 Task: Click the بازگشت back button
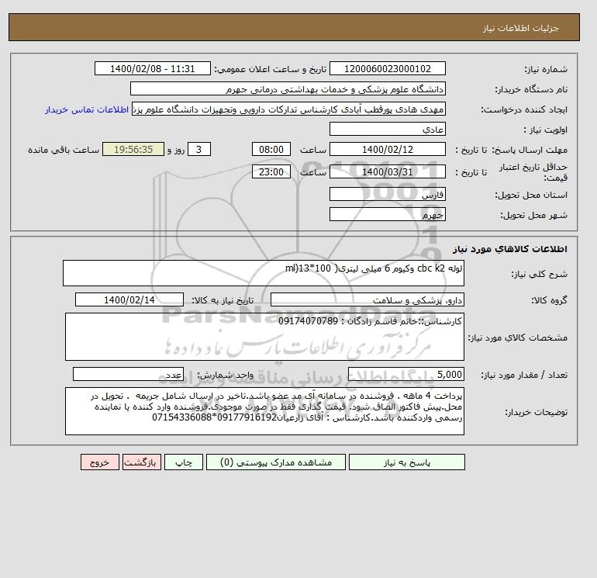(x=142, y=462)
